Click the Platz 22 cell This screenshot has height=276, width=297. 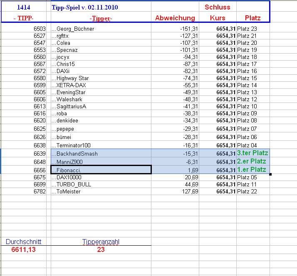point(253,191)
